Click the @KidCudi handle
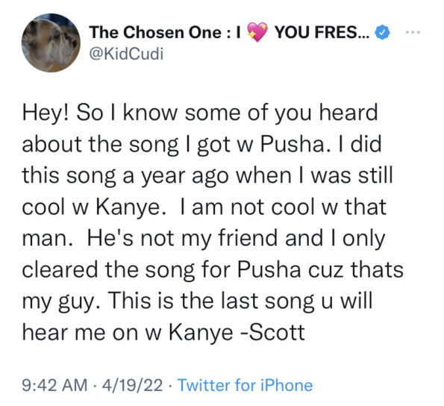Image resolution: width=444 pixels, height=406 pixels. [126, 53]
